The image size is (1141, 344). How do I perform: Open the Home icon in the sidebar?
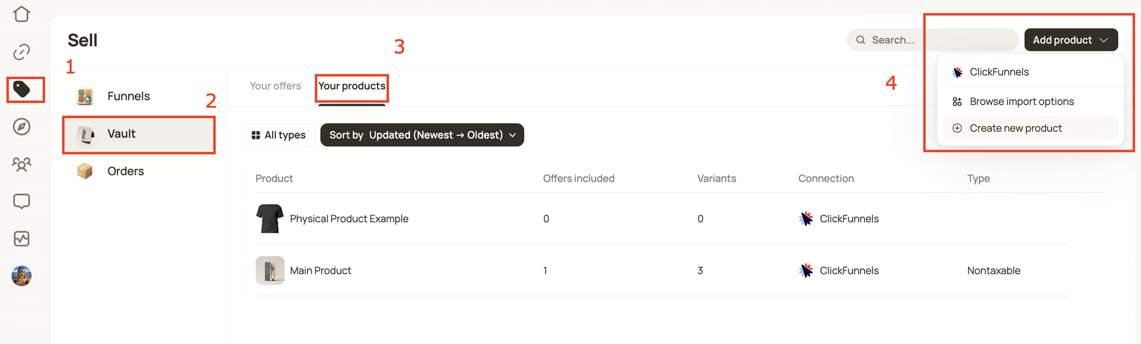[22, 14]
